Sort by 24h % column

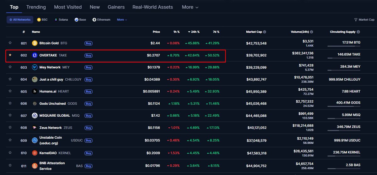click(194, 32)
